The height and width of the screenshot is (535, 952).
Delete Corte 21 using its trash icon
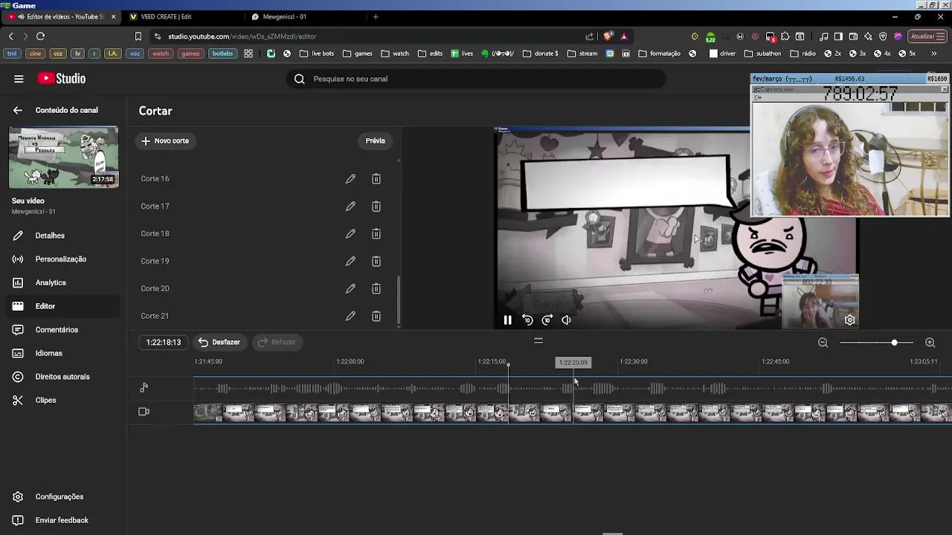(376, 316)
